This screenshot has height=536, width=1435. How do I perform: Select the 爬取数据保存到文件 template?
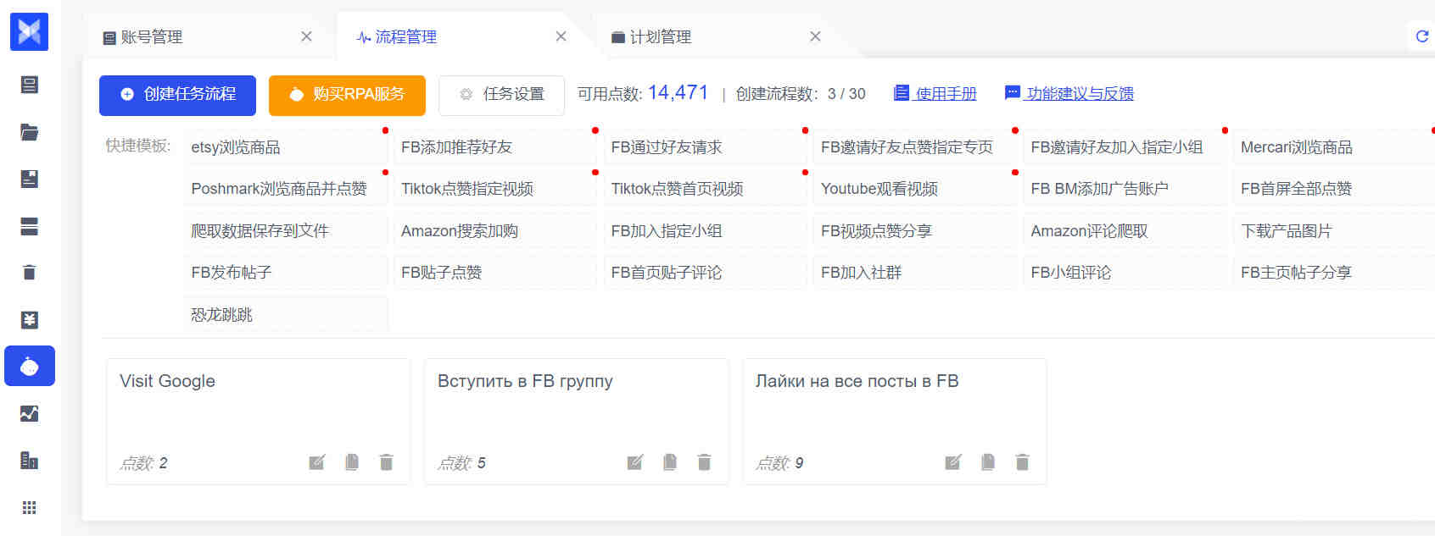click(286, 230)
